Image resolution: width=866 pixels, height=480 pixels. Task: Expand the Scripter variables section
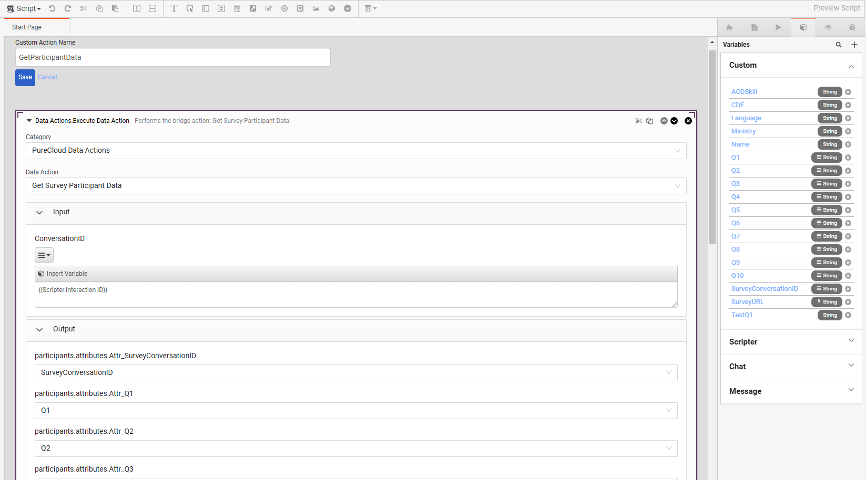[x=851, y=341]
